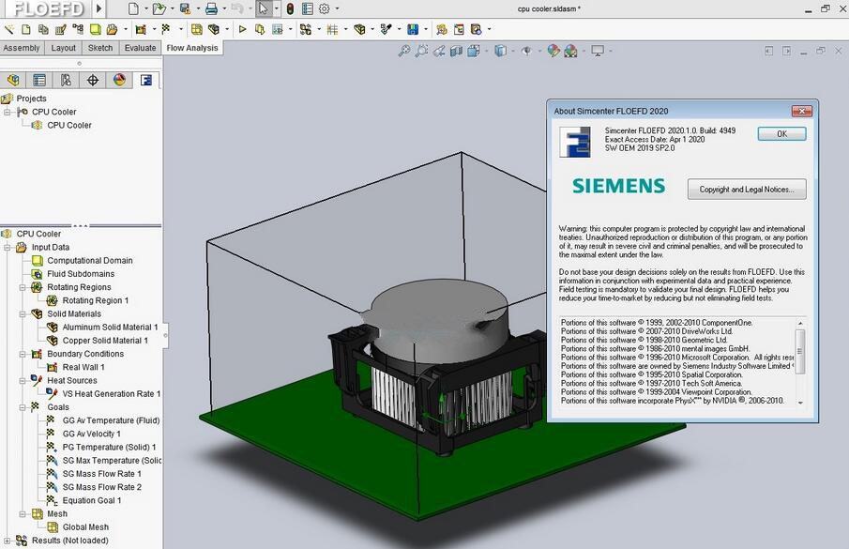Select Aluminum Solid Material 1
This screenshot has width=849, height=549.
(x=110, y=327)
